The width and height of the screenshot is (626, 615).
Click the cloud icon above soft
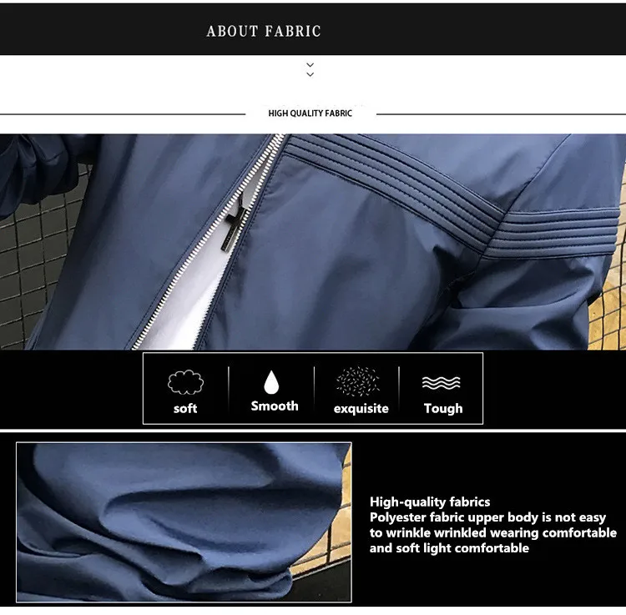[x=185, y=382]
